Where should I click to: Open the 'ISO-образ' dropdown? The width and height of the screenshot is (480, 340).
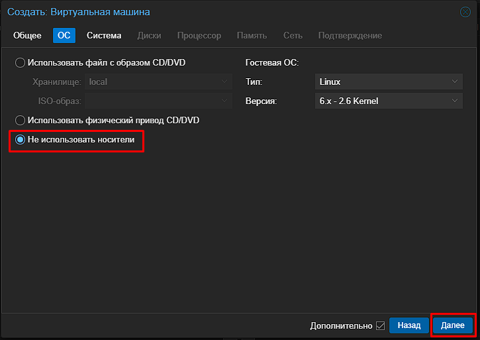tap(158, 101)
